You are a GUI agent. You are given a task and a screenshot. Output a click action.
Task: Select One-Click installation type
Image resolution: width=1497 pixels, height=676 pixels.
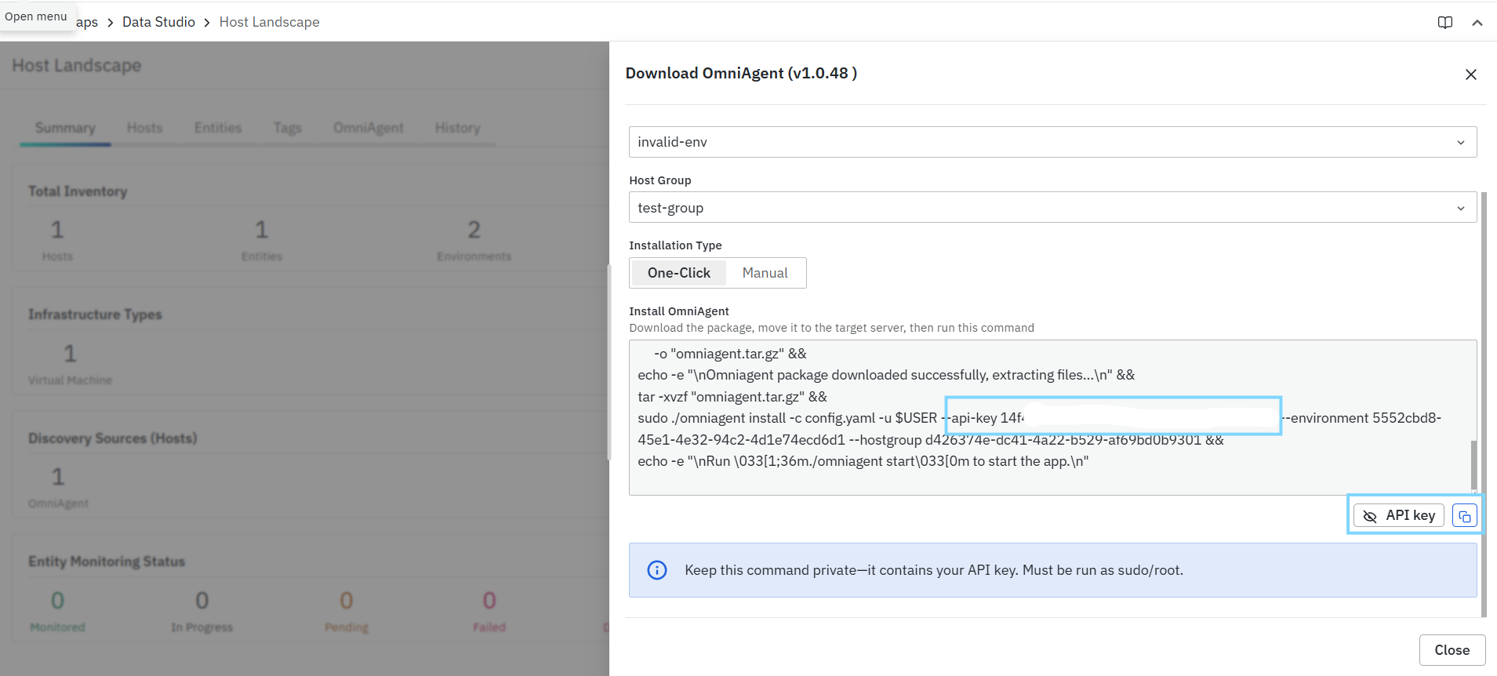[x=679, y=273]
